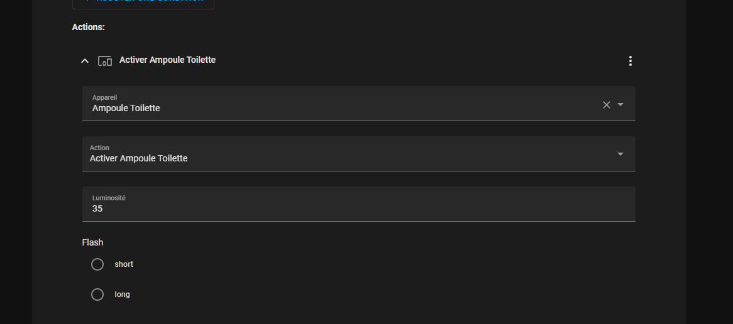Click the Flash section label

pos(92,242)
